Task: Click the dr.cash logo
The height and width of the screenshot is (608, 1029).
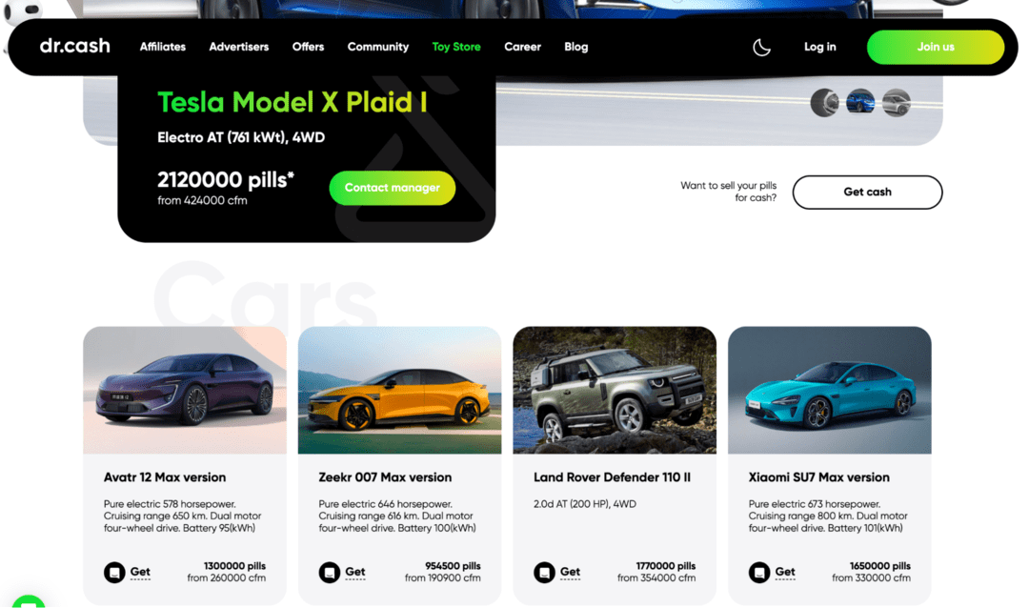Action: click(x=75, y=46)
